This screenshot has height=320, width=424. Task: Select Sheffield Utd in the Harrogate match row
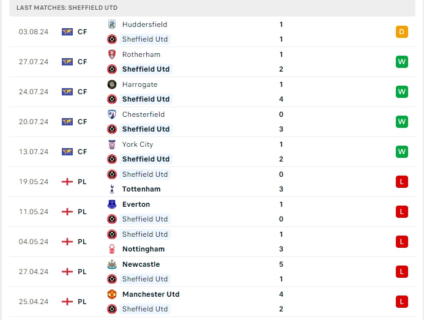146,99
